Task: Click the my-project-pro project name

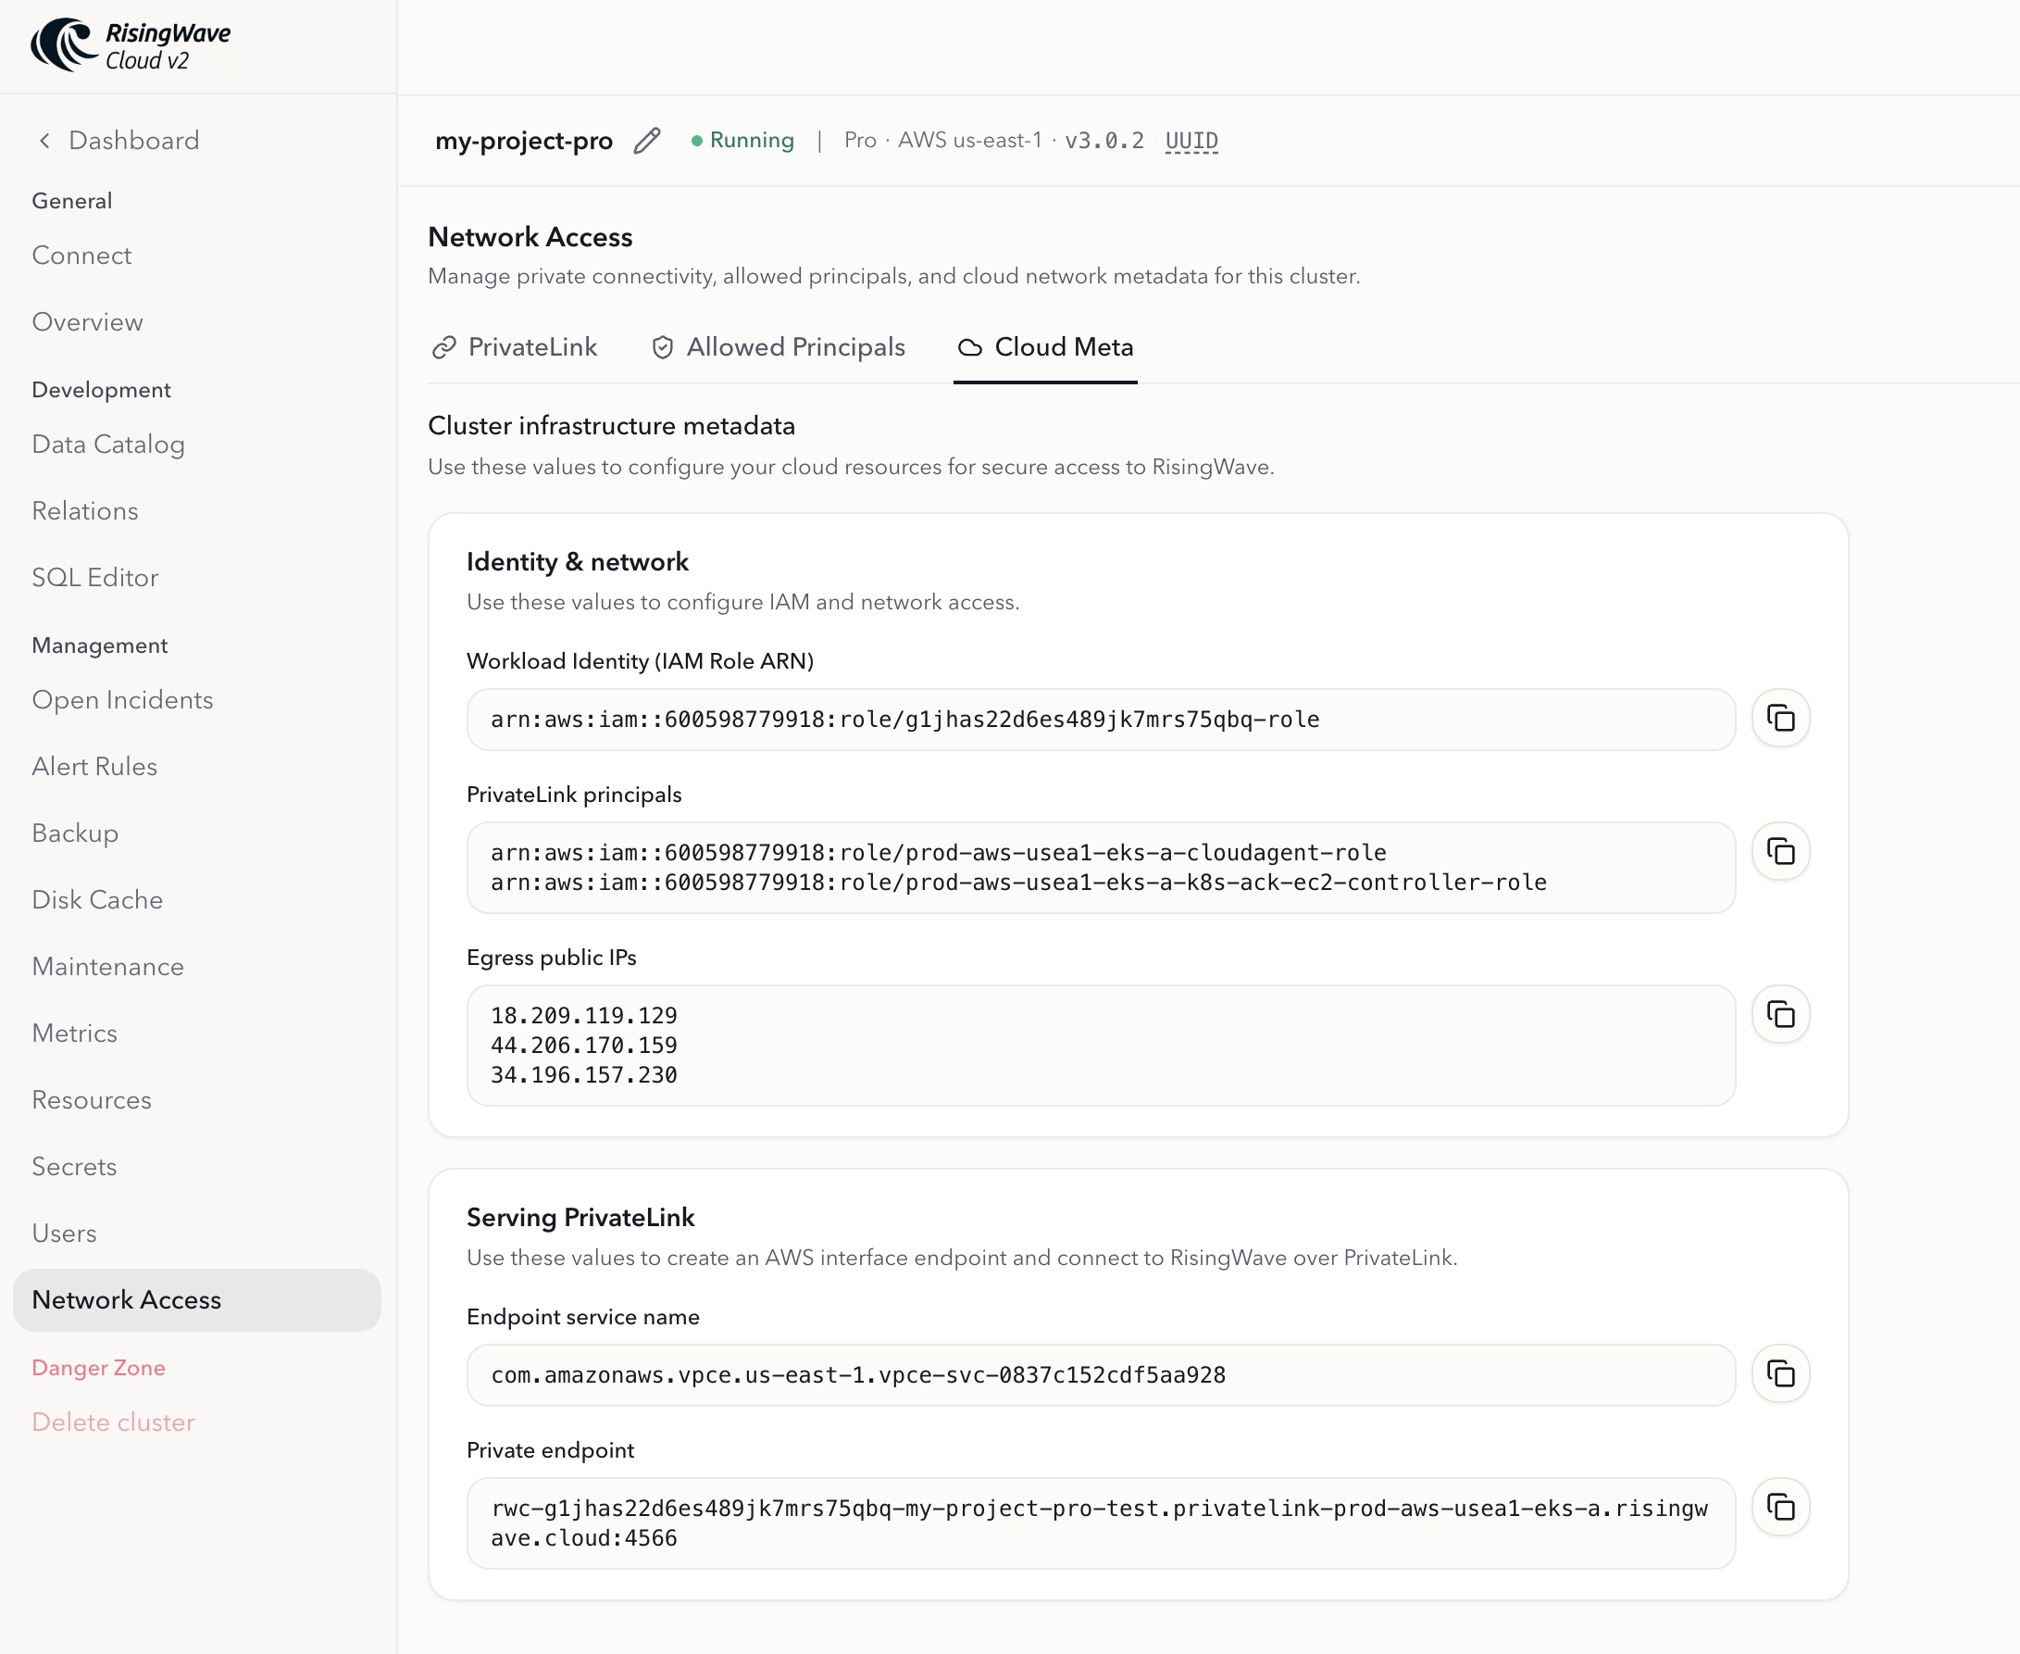Action: [x=524, y=141]
